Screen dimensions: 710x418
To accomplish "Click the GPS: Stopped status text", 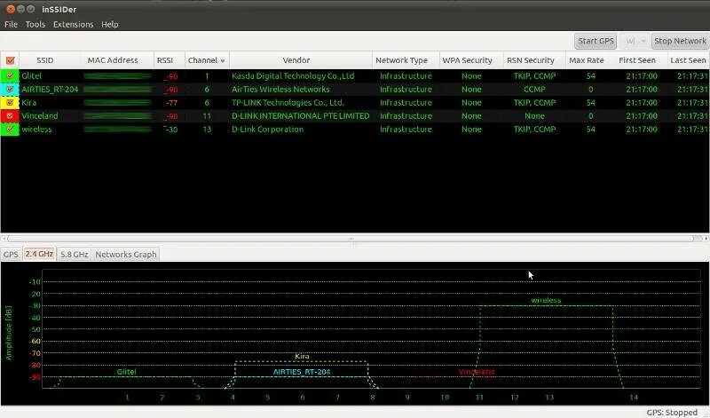I will point(672,413).
